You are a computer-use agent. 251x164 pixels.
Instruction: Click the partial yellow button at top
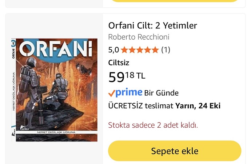(x=175, y=1)
